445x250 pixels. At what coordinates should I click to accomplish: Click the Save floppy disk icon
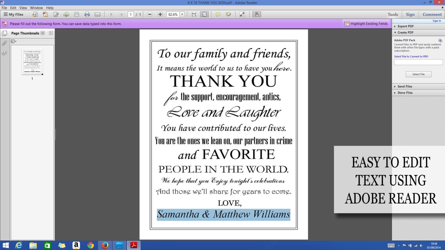tap(77, 14)
